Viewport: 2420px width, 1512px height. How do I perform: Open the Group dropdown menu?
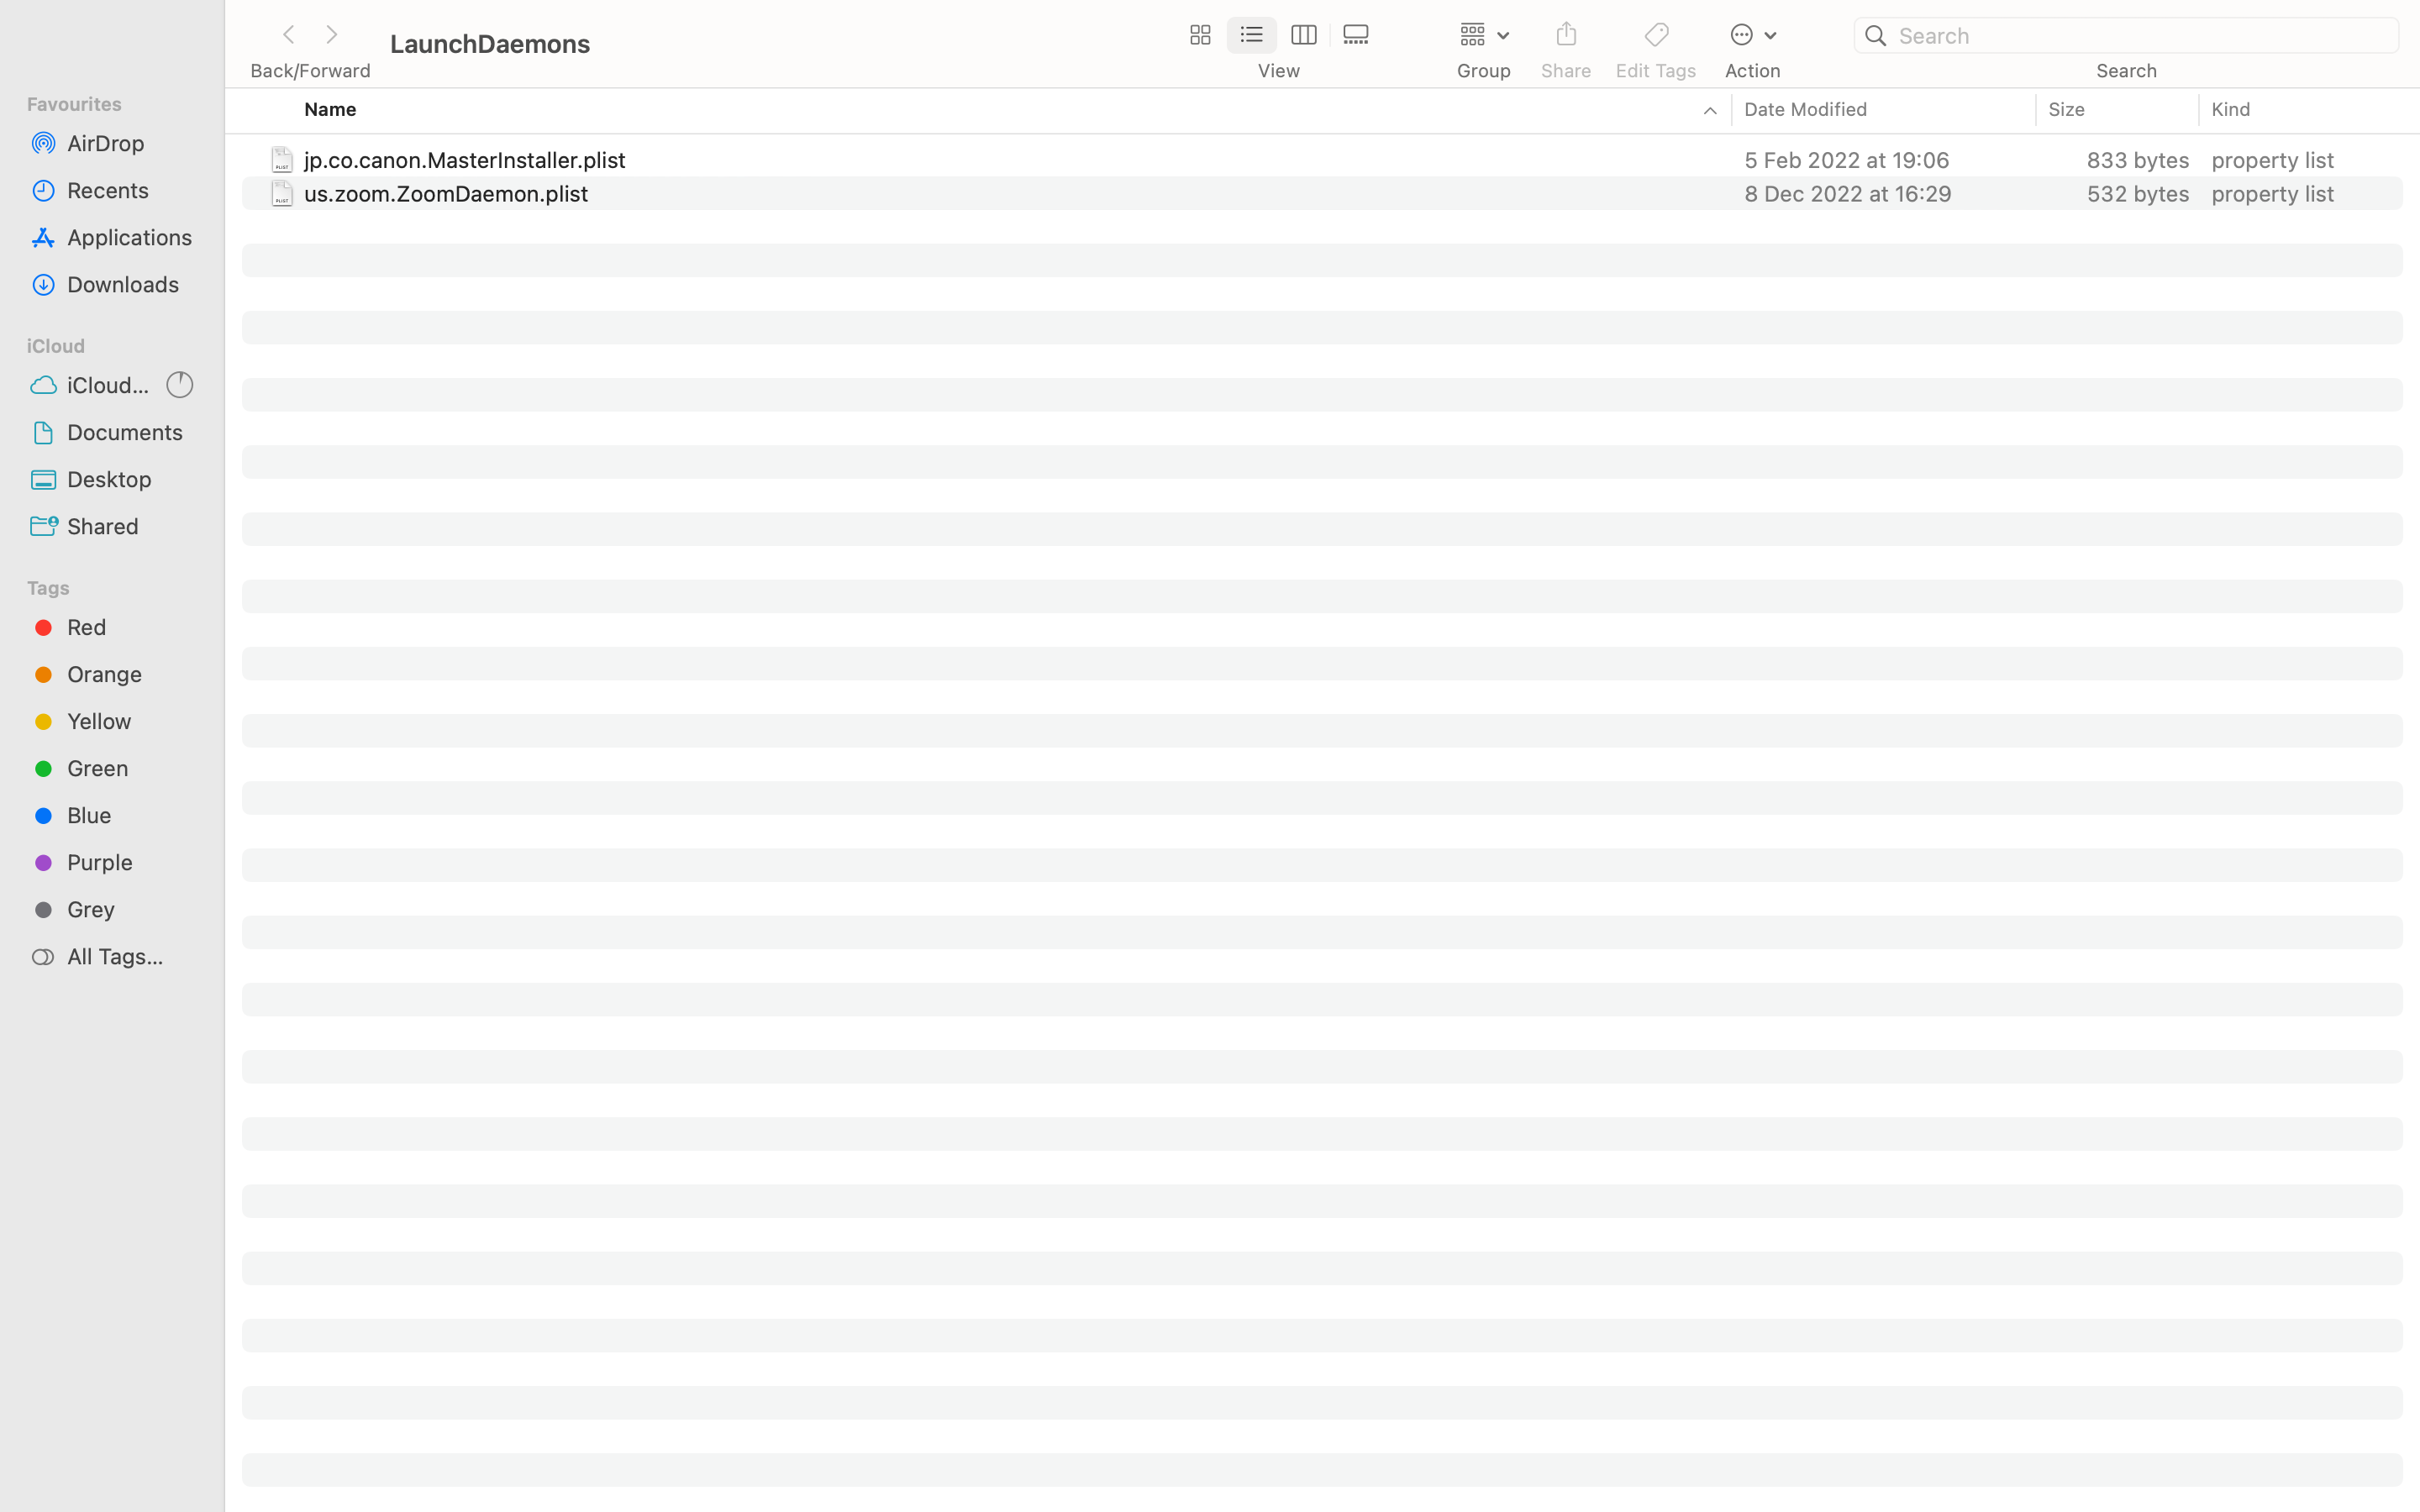click(1483, 35)
